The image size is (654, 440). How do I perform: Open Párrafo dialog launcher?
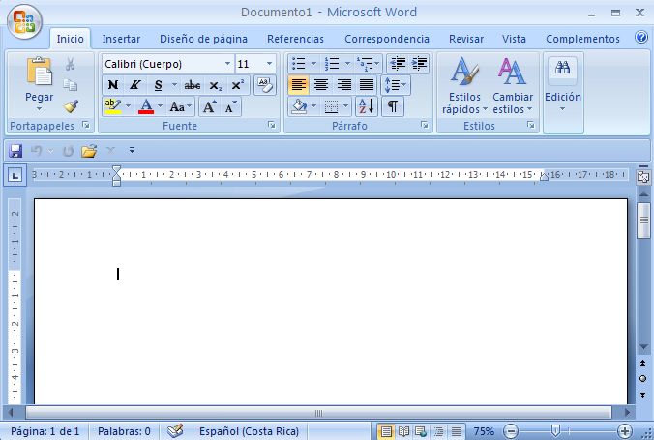[424, 125]
